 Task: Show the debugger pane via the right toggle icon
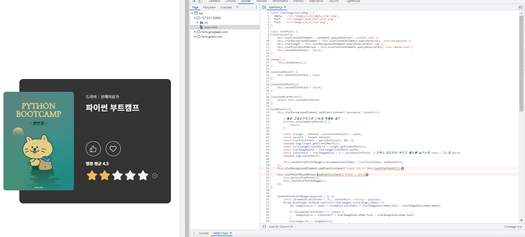520,7
